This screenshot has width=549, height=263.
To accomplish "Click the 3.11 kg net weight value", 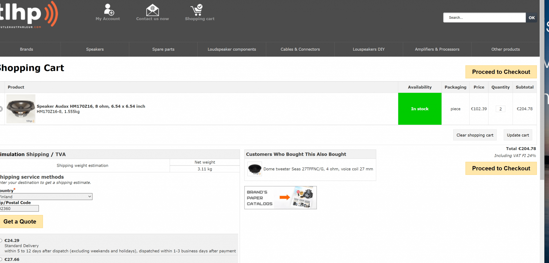I will pos(205,169).
